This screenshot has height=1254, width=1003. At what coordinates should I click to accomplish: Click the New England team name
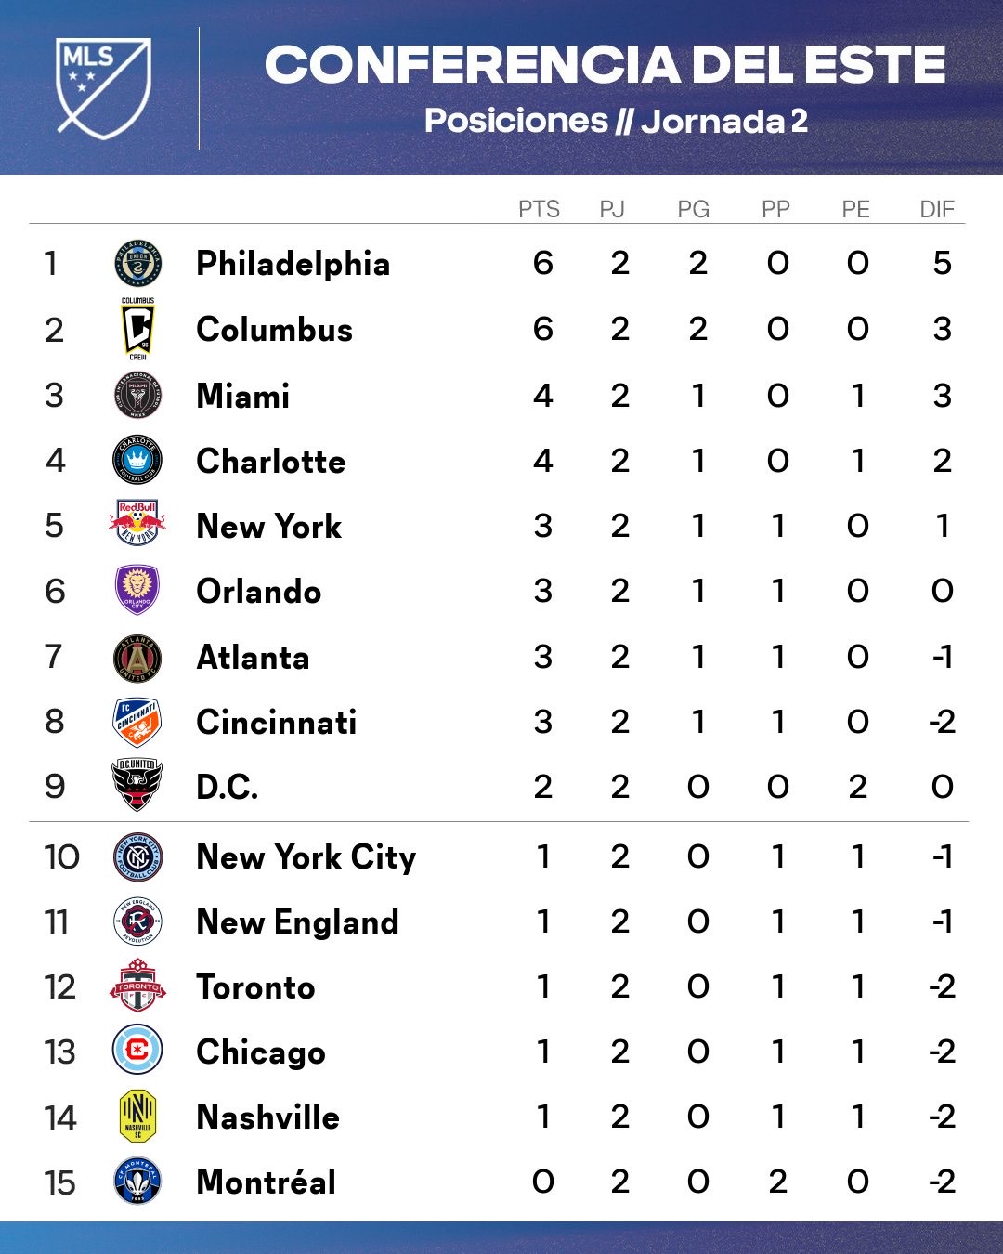[298, 921]
